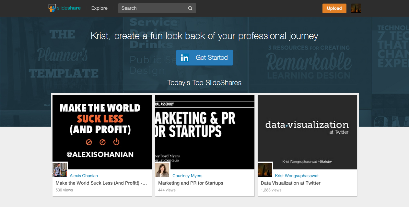Open 'Marketing and PR for Startups' title

191,183
